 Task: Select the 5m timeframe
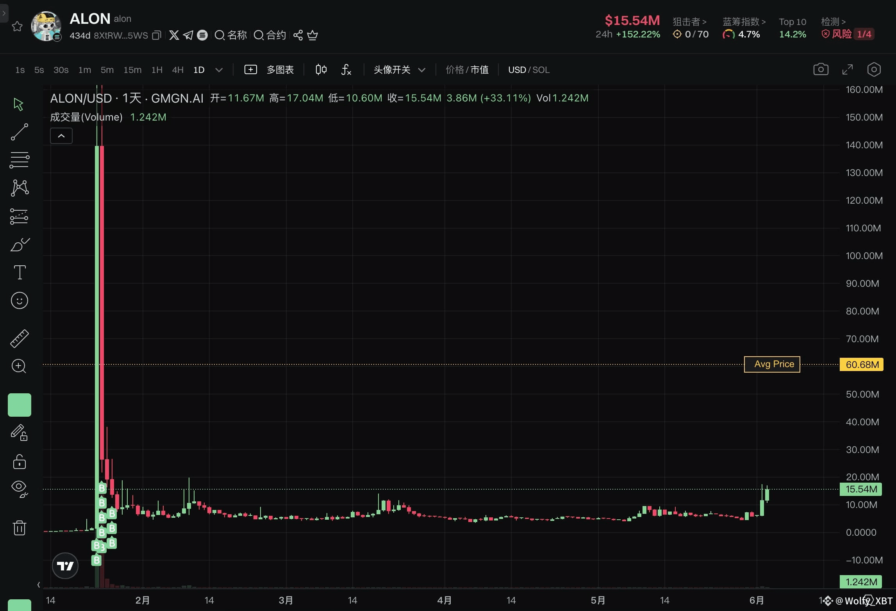click(x=107, y=70)
